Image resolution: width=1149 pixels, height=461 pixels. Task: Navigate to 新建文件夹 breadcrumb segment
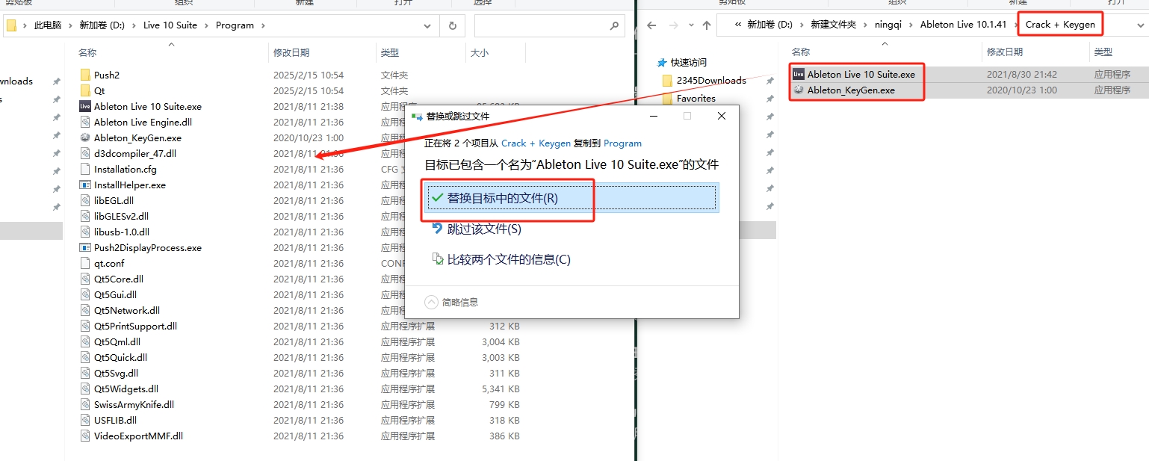[833, 25]
